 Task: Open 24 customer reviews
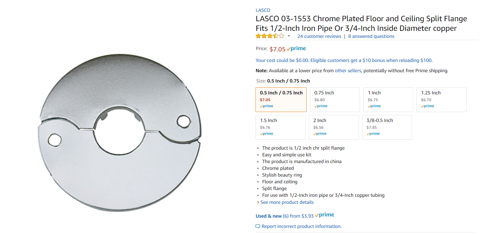tap(319, 36)
